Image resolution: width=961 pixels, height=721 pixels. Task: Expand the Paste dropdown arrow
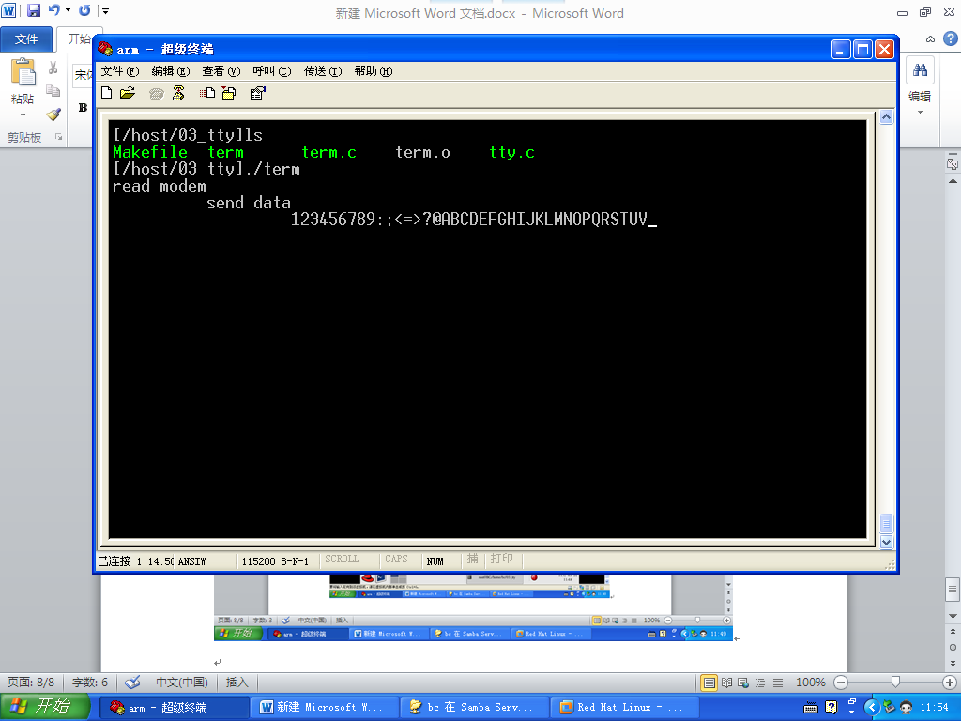click(23, 115)
